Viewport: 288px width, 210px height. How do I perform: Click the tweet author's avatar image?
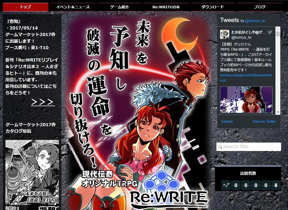(x=225, y=34)
